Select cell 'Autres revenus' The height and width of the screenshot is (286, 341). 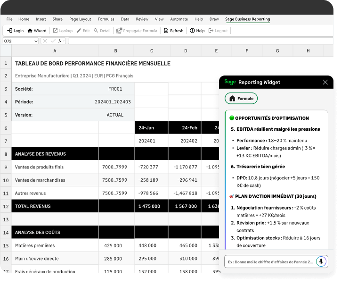point(55,193)
